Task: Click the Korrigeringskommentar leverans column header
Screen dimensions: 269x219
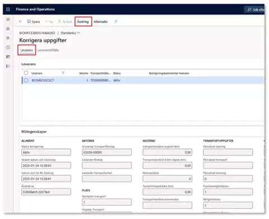Action: (169, 73)
